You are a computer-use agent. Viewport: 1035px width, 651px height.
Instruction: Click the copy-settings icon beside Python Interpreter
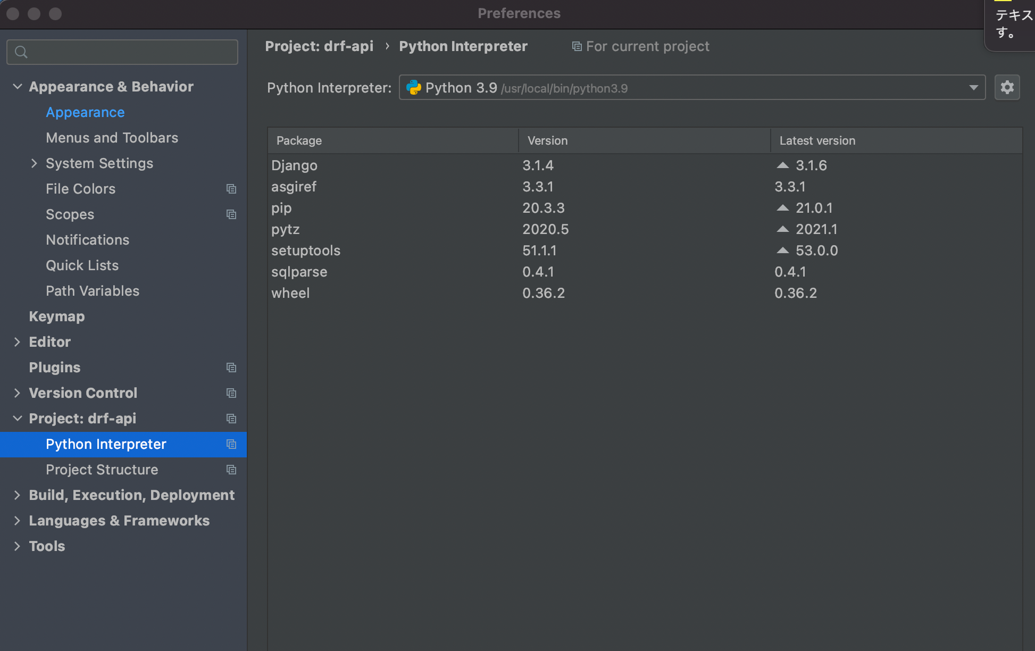point(231,444)
